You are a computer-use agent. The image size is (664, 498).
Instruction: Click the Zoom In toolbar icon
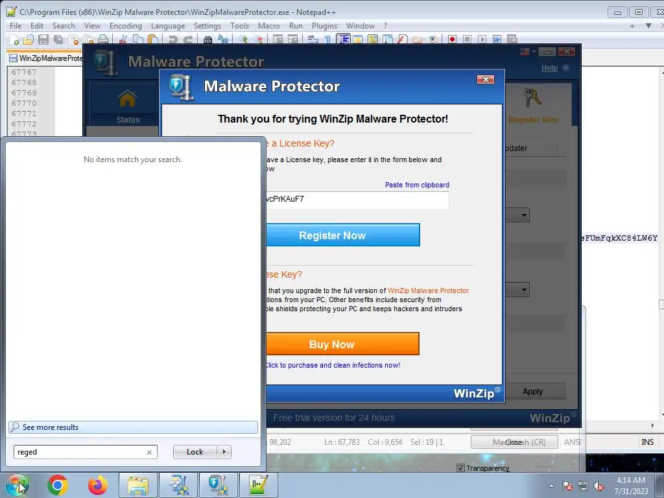tap(243, 40)
